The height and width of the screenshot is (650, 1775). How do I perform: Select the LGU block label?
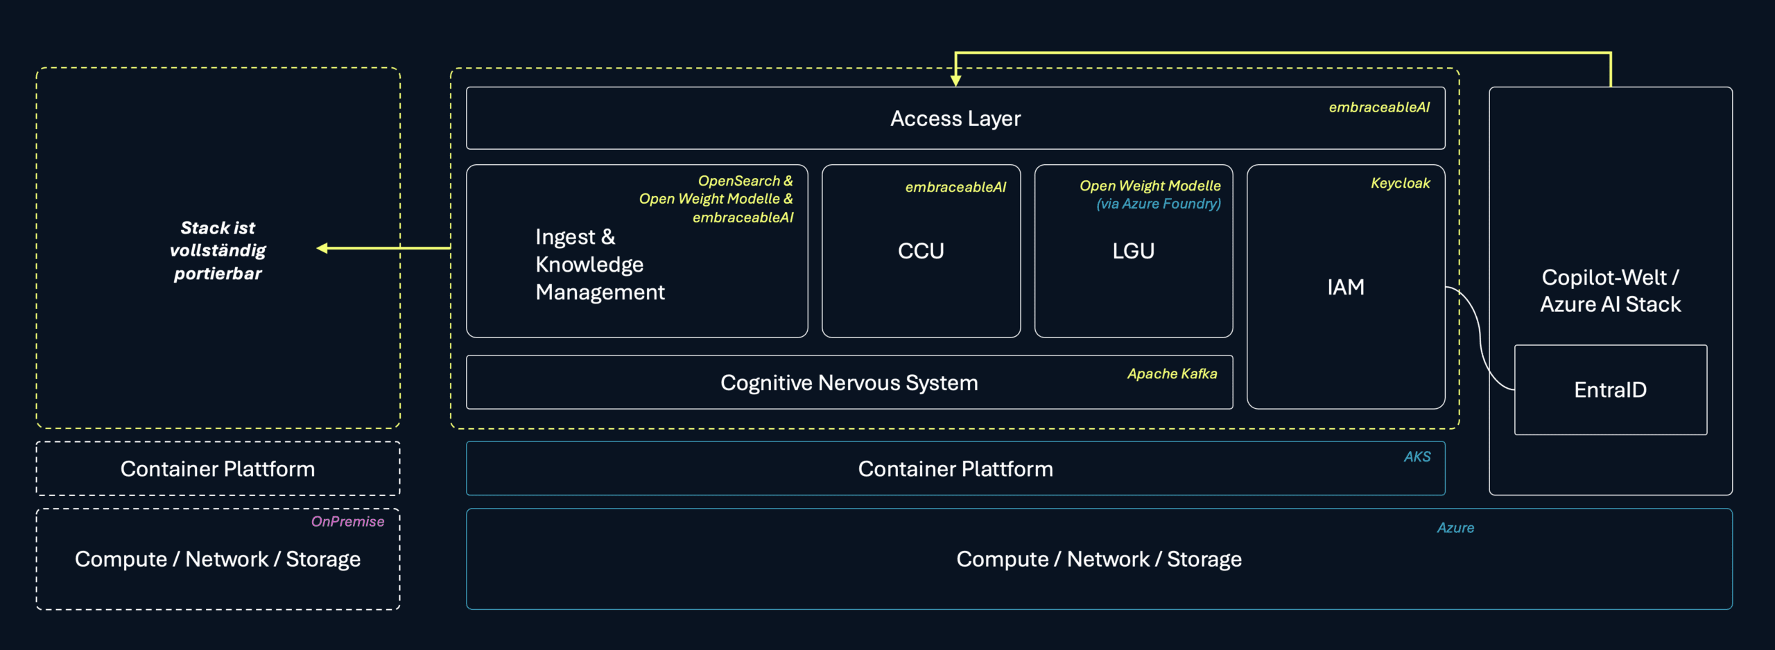click(x=1133, y=251)
